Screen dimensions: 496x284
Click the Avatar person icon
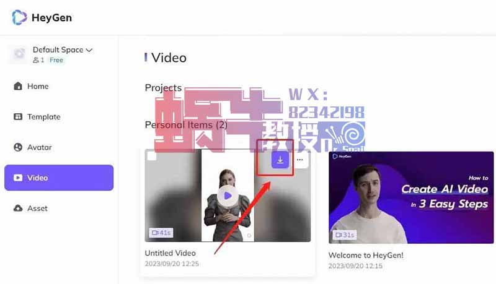[x=18, y=147]
